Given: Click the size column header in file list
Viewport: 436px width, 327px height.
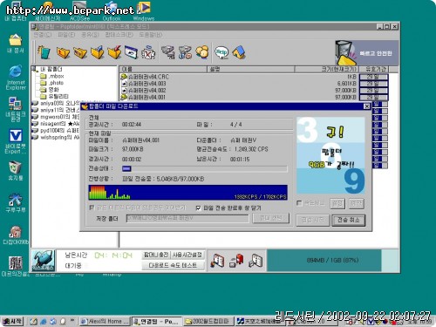Looking at the screenshot, I should point(327,69).
